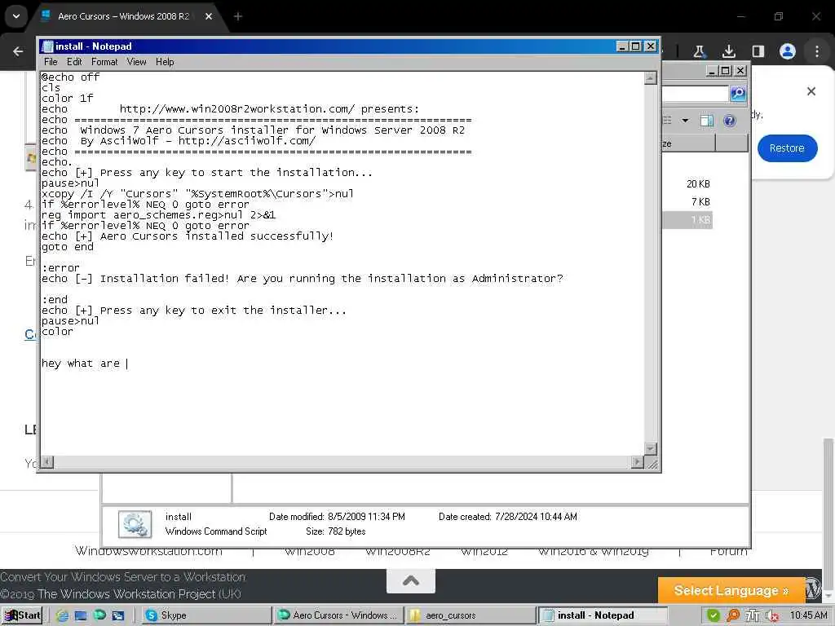Click the Notepad scroll down arrow
The width and height of the screenshot is (835, 626).
(x=650, y=449)
